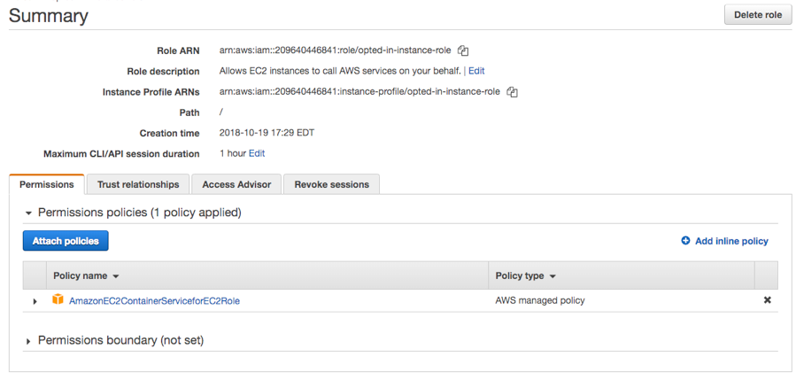The height and width of the screenshot is (380, 796).
Task: Click the Attach policies button
Action: (66, 241)
